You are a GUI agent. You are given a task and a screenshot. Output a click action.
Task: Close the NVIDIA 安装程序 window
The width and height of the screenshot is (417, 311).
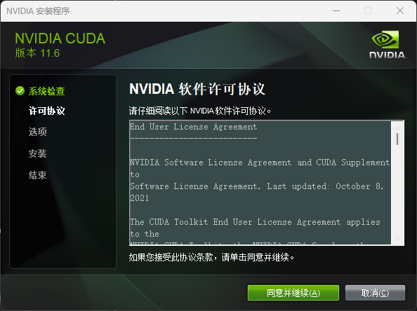(x=400, y=11)
